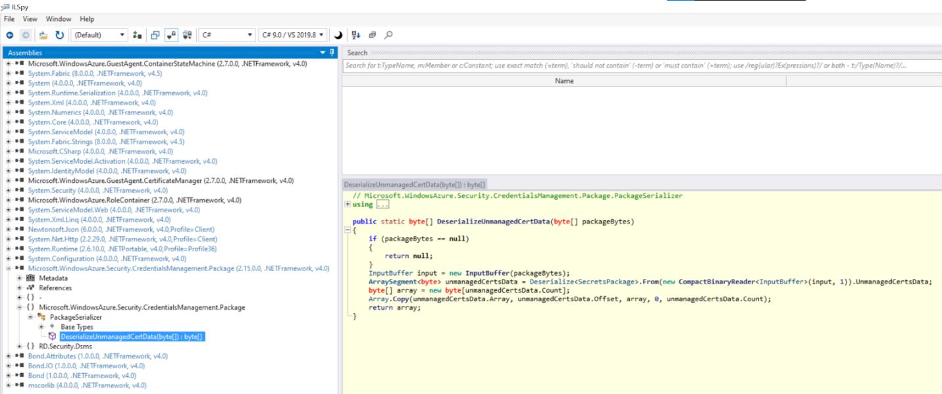Click the Reload assemblies refresh icon
942x394 pixels.
(59, 35)
